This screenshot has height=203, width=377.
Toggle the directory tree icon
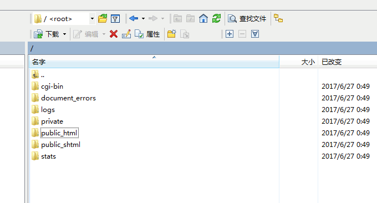[x=278, y=18]
